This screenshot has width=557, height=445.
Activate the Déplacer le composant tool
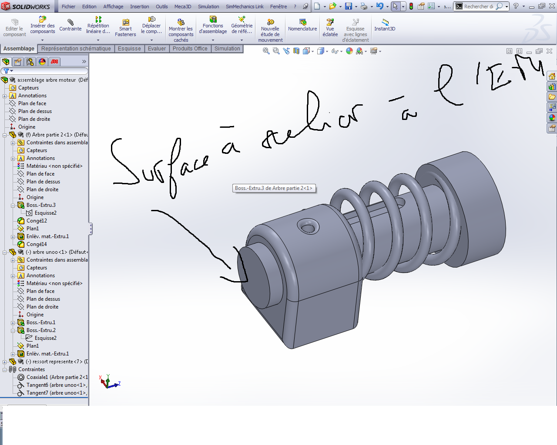click(x=151, y=26)
